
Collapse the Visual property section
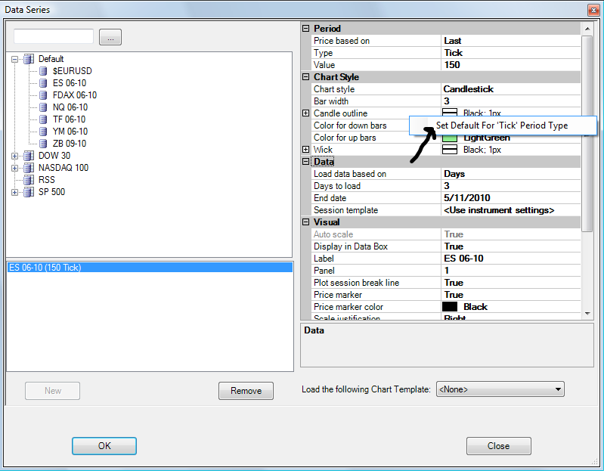pyautogui.click(x=306, y=222)
